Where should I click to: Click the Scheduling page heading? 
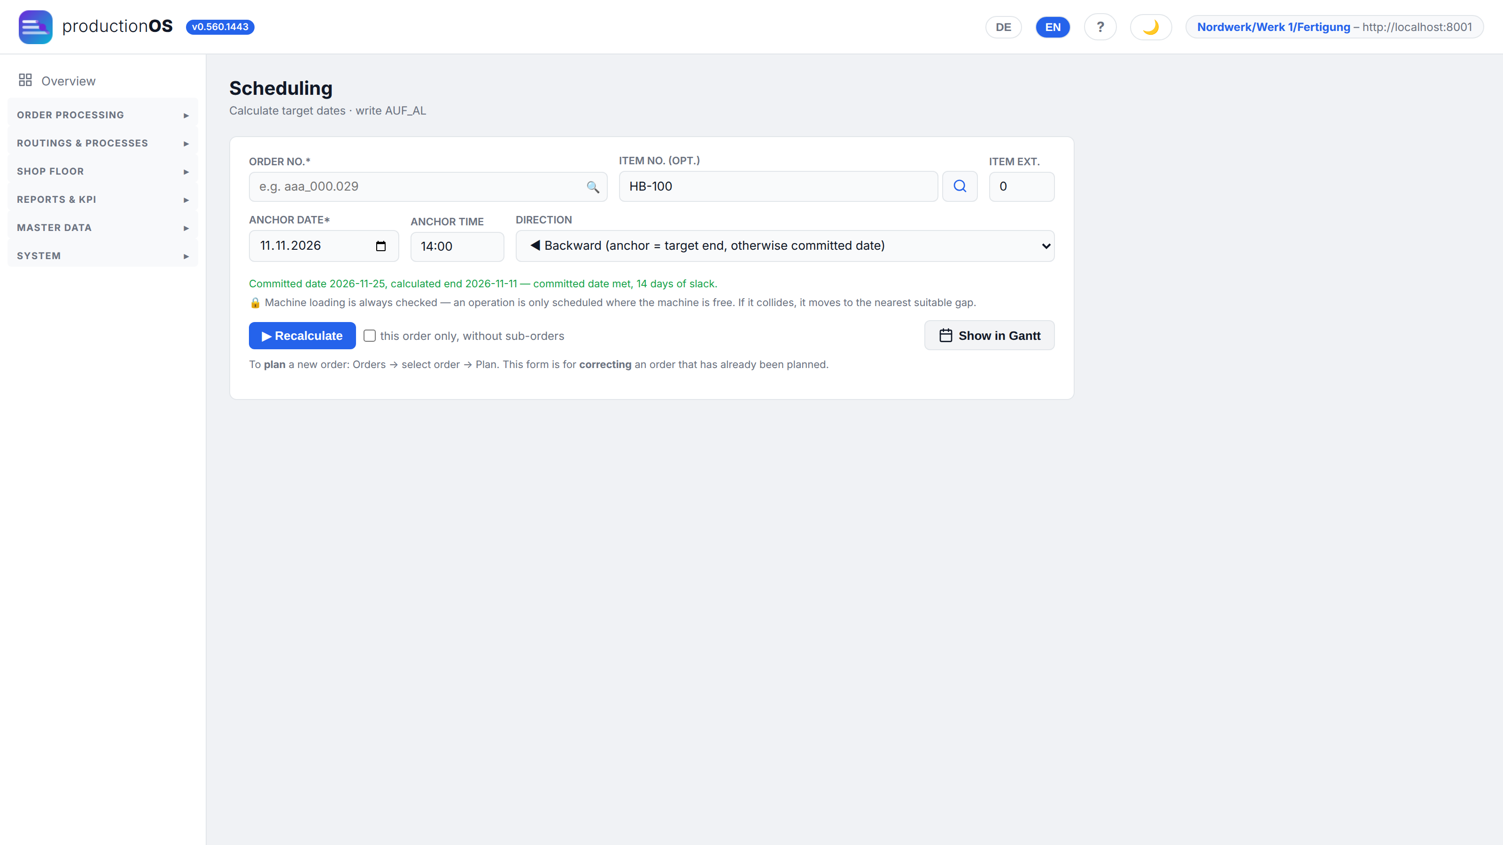tap(281, 88)
